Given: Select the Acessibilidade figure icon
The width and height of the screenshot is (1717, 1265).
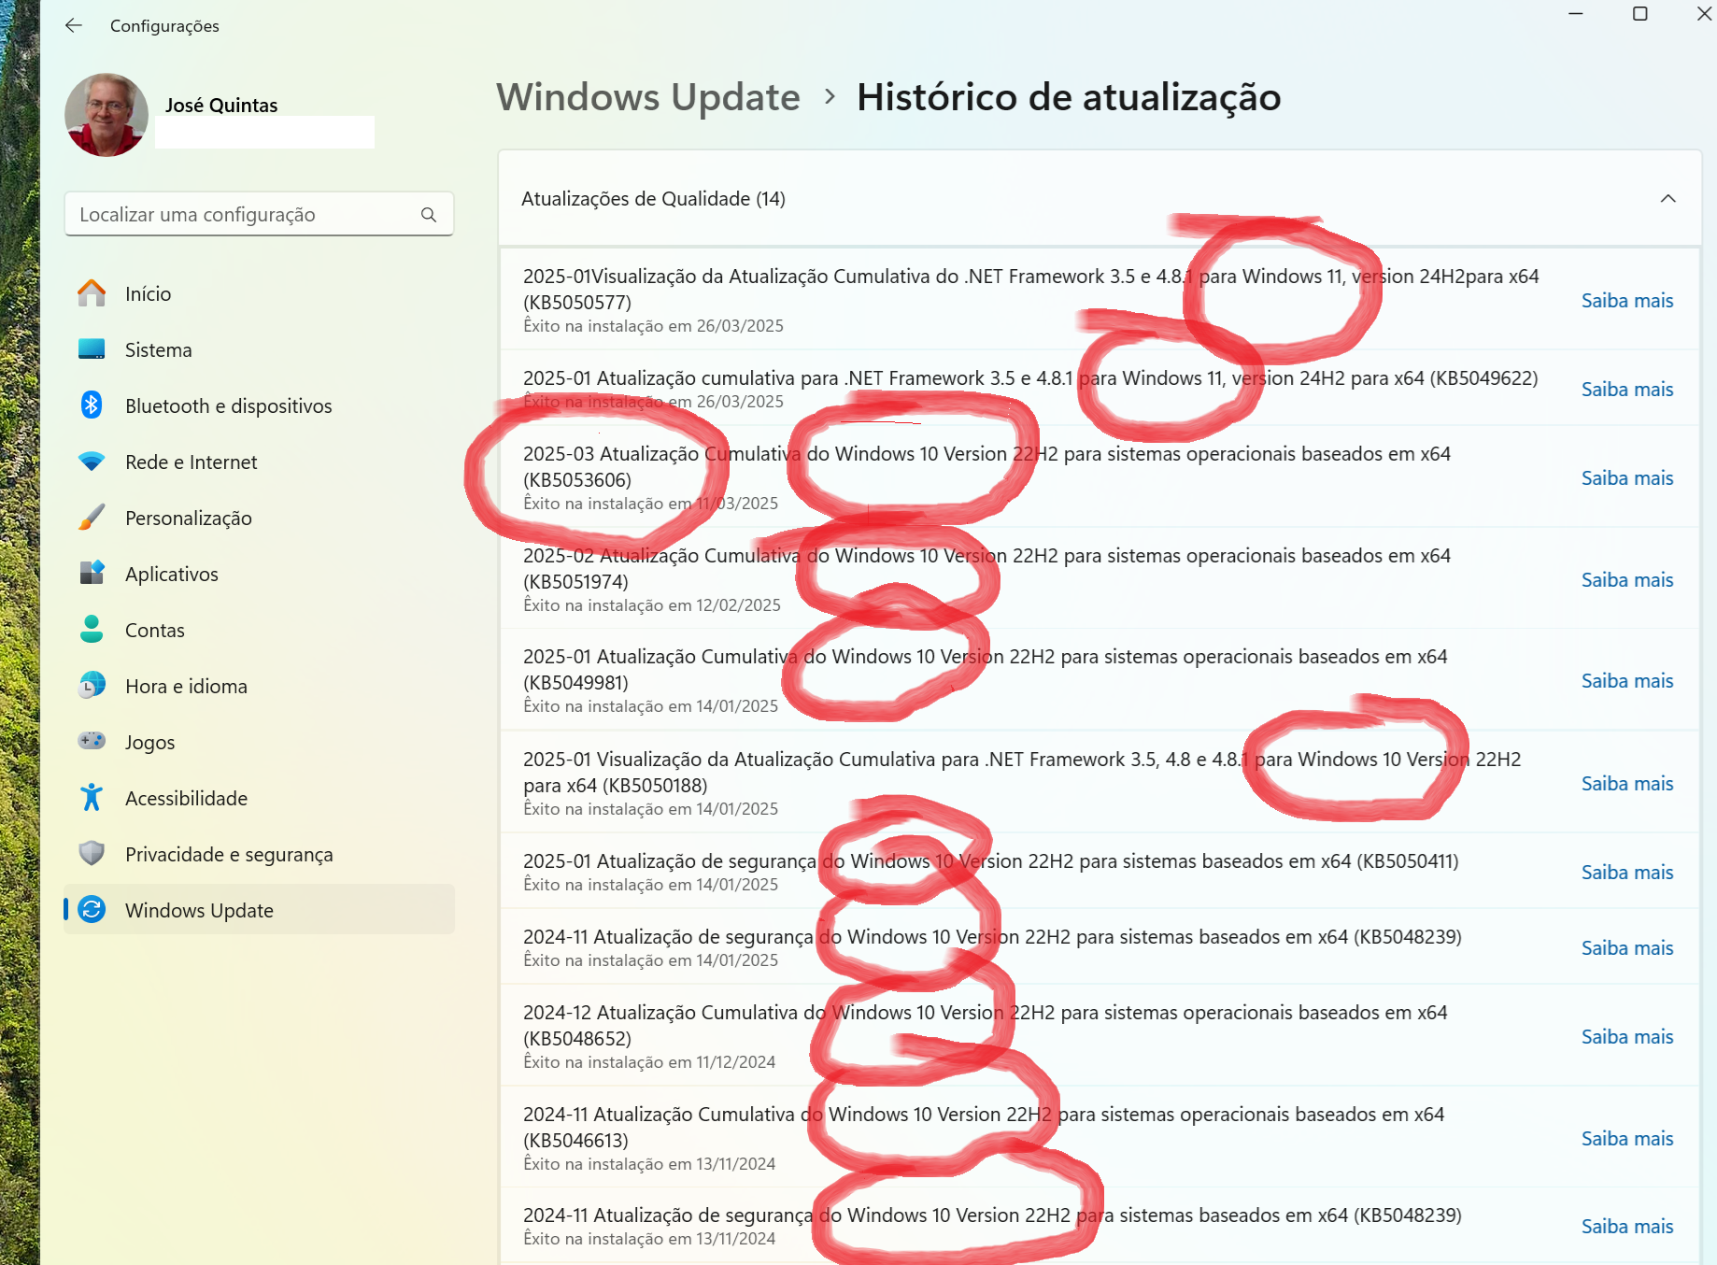Looking at the screenshot, I should coord(92,798).
